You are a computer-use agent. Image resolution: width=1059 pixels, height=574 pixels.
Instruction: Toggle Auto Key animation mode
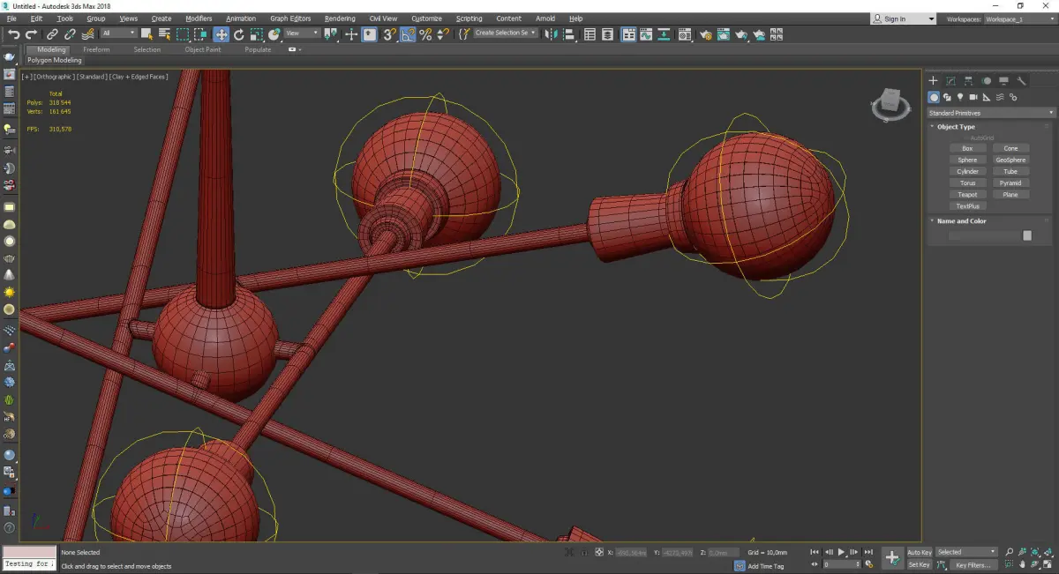tap(919, 552)
